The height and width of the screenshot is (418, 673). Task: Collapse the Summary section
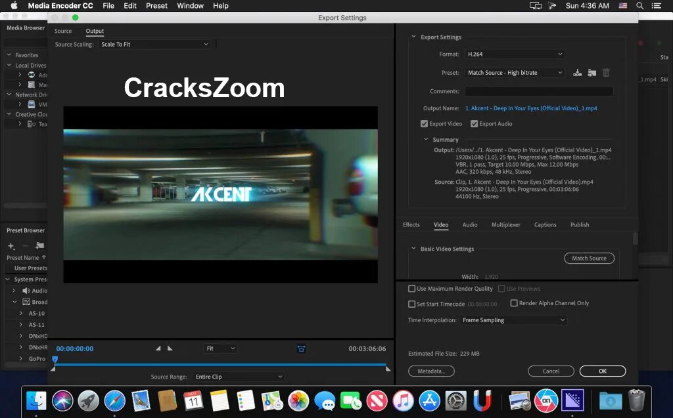426,139
